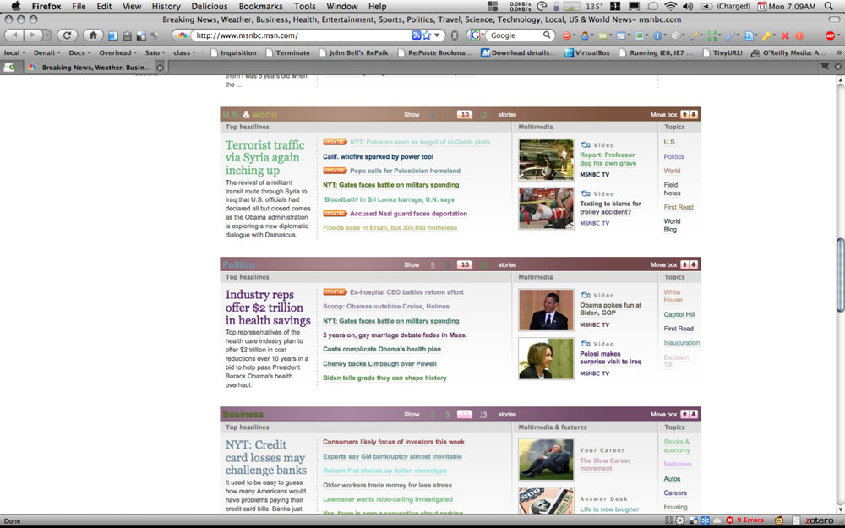Expand the 'Docs' bookmarks folder
Screen dimensions: 845x528
click(x=79, y=52)
